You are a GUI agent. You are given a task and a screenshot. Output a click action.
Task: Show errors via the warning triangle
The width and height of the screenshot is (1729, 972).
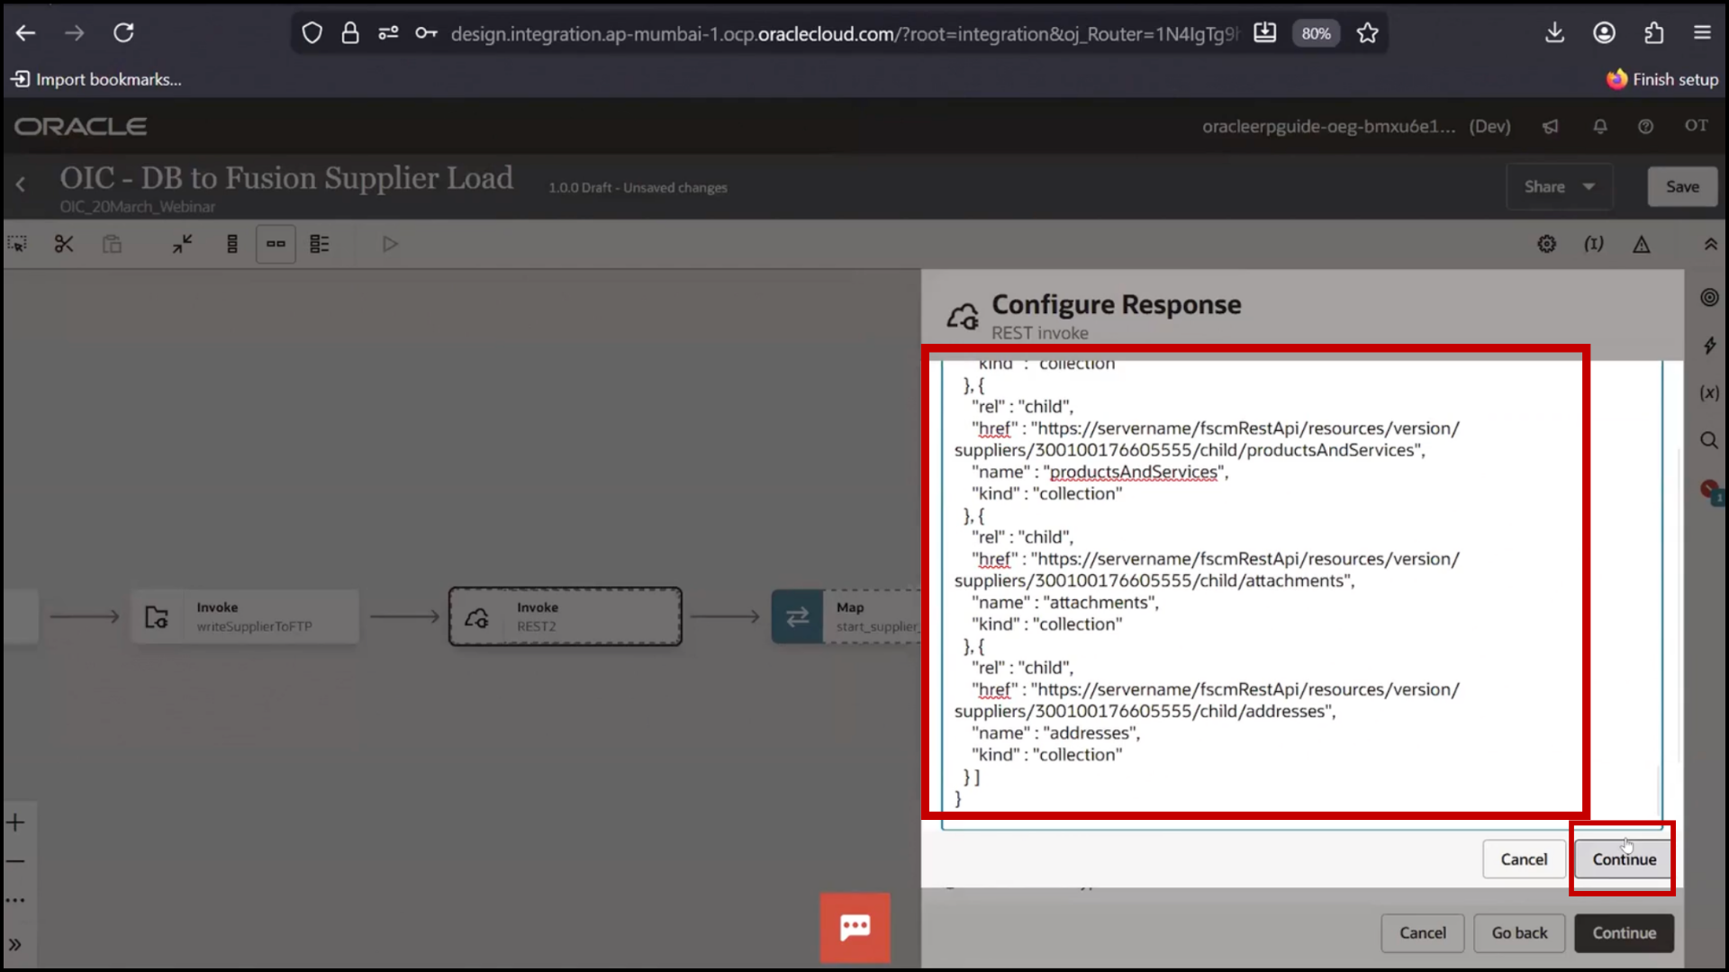1642,244
